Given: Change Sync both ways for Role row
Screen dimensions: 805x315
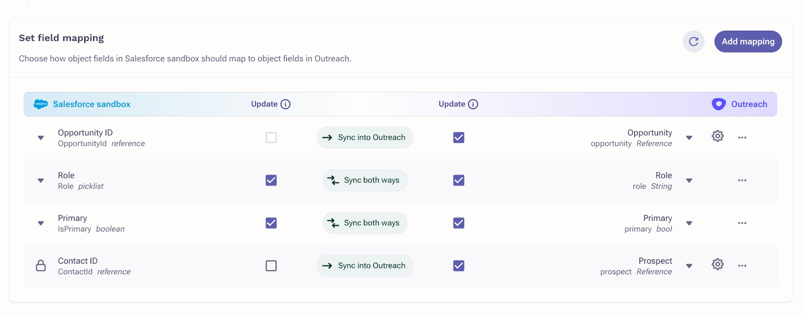Looking at the screenshot, I should click(x=365, y=180).
